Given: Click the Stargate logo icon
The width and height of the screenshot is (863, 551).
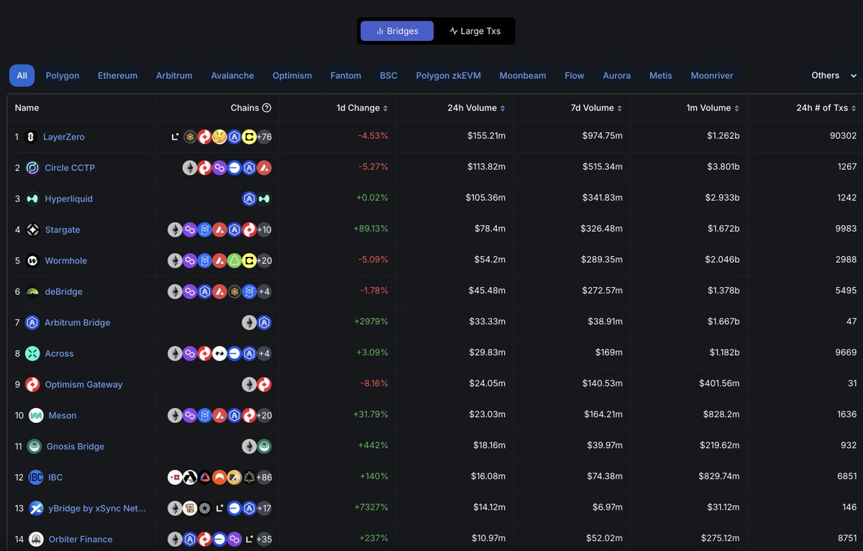Looking at the screenshot, I should (32, 229).
